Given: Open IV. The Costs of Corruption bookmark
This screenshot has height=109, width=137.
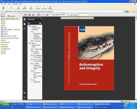Looking at the screenshot, I should pos(37,60).
